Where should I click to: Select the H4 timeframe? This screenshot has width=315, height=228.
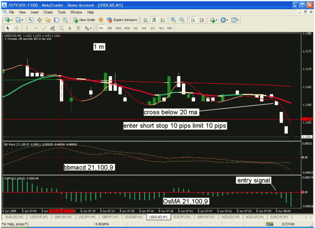(x=144, y=28)
